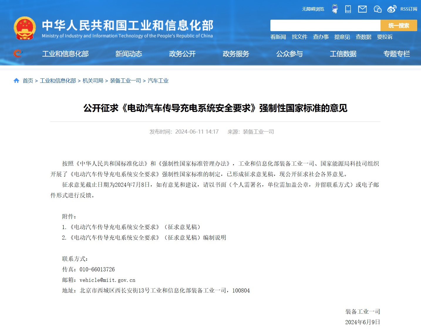Open the 汽车工业 breadcrumb link

(159, 80)
